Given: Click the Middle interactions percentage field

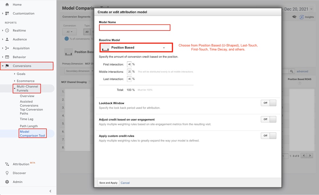Looking at the screenshot, I should (129, 72).
